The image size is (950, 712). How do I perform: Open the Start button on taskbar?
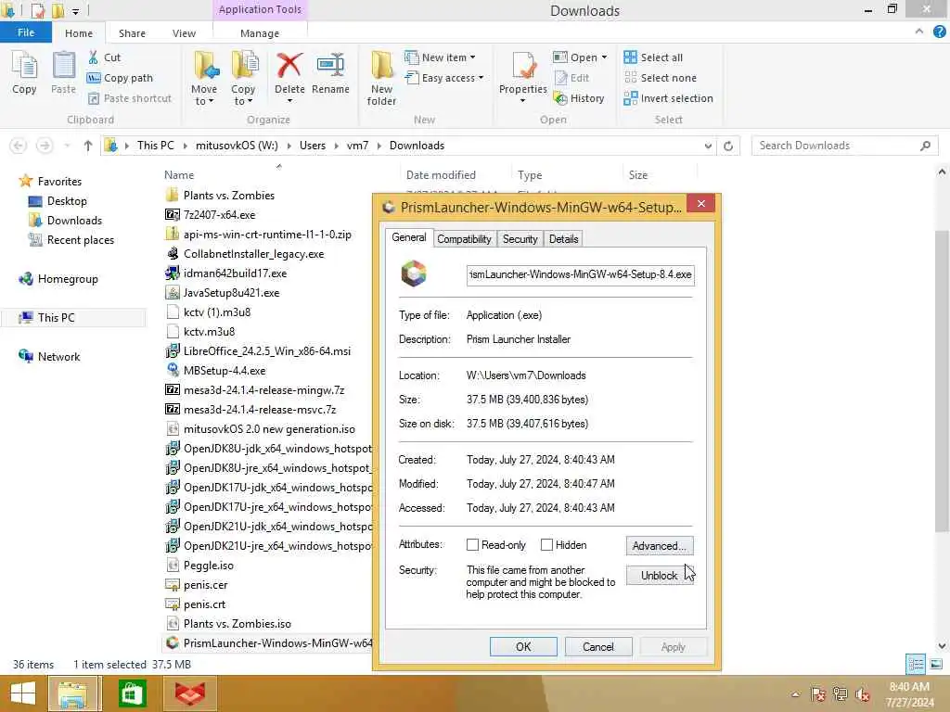tap(23, 693)
